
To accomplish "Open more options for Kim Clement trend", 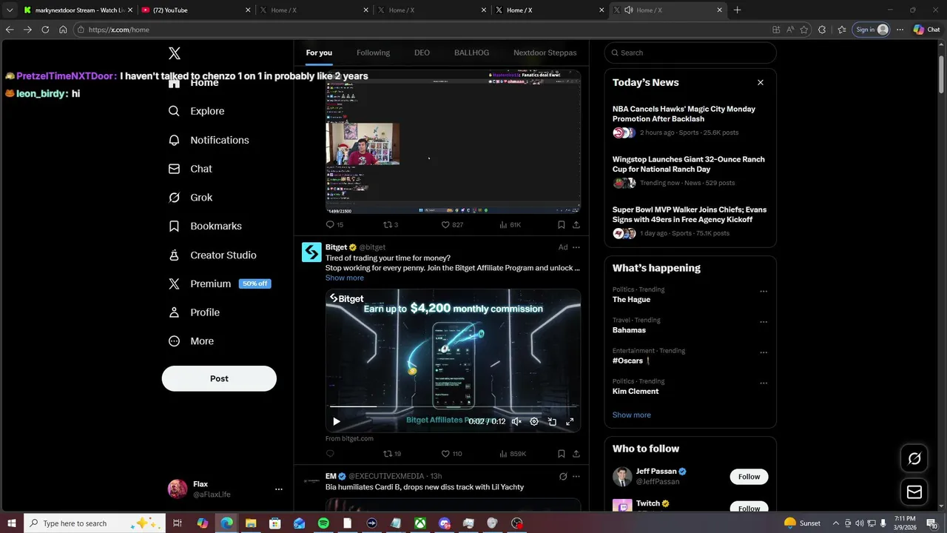I will click(x=764, y=383).
